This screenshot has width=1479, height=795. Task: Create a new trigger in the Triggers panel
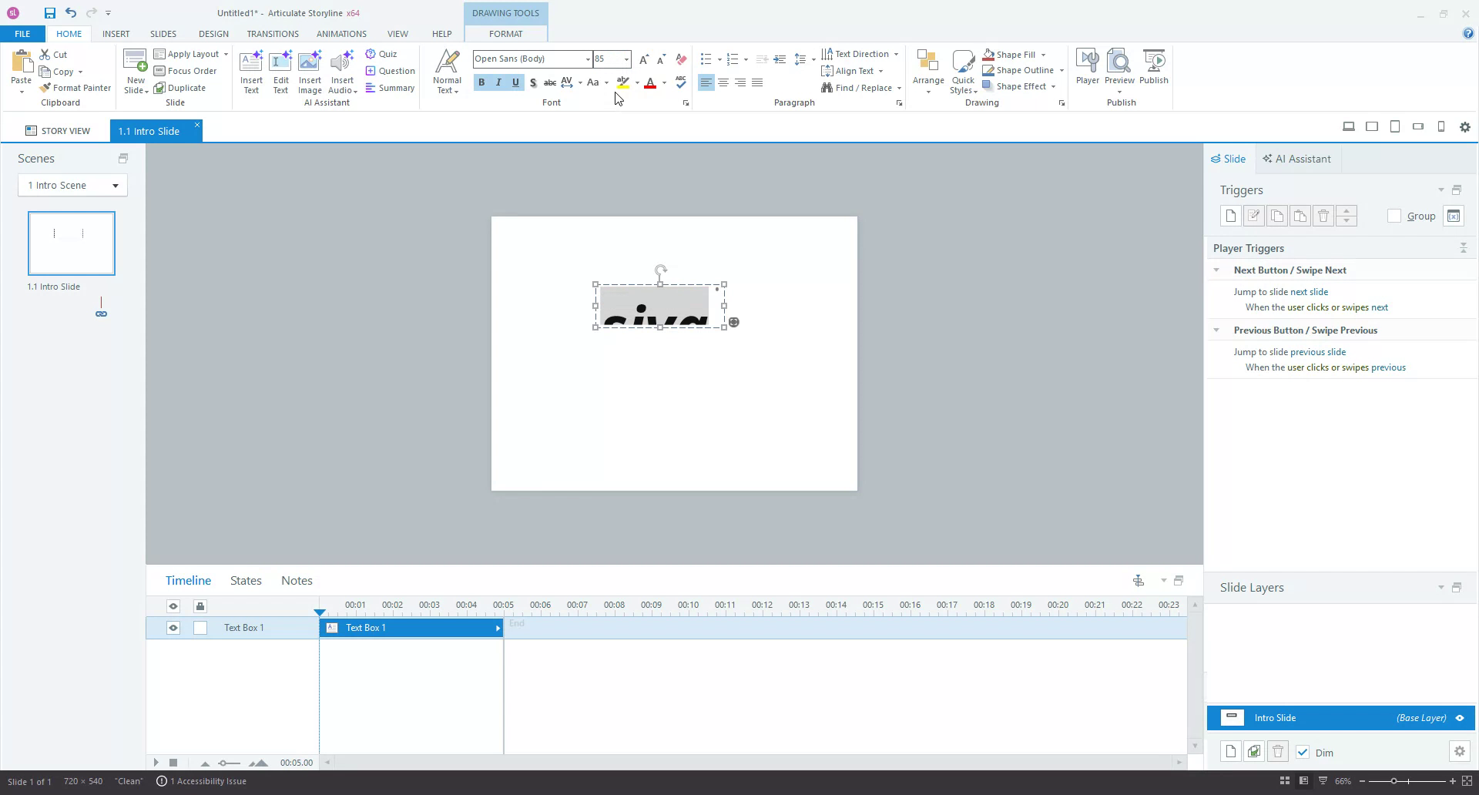click(1230, 216)
